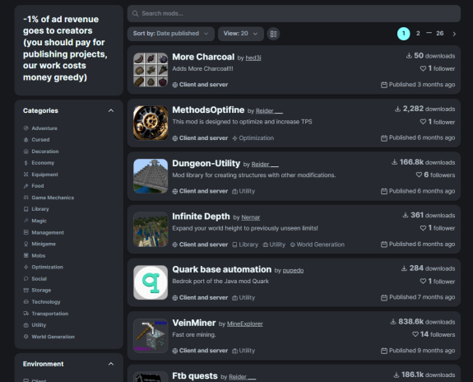The image size is (473, 382).
Task: Collapse the Environment section
Action: click(111, 364)
